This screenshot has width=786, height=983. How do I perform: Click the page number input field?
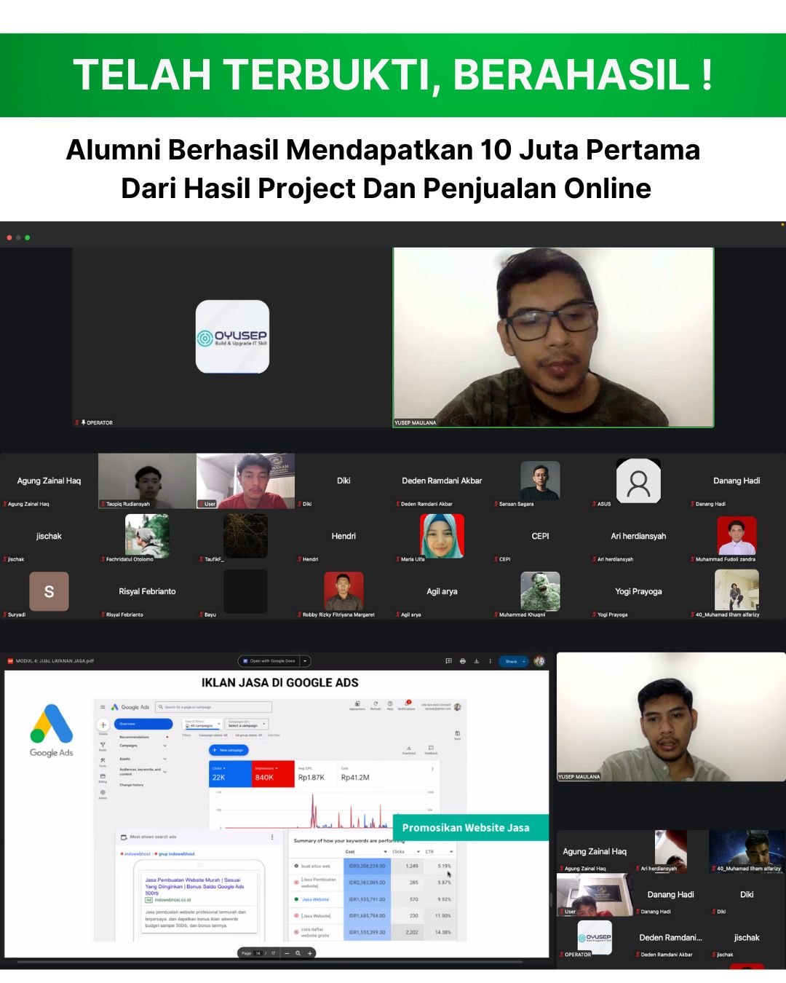[x=258, y=952]
